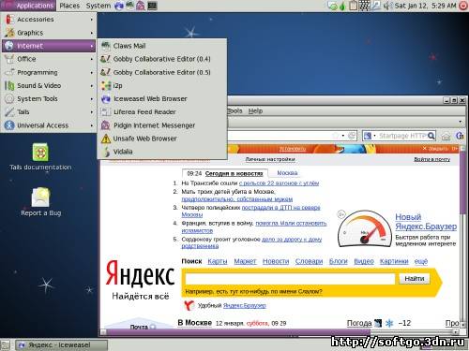Open the Маркет link
This screenshot has width=469, height=351.
pyautogui.click(x=245, y=261)
